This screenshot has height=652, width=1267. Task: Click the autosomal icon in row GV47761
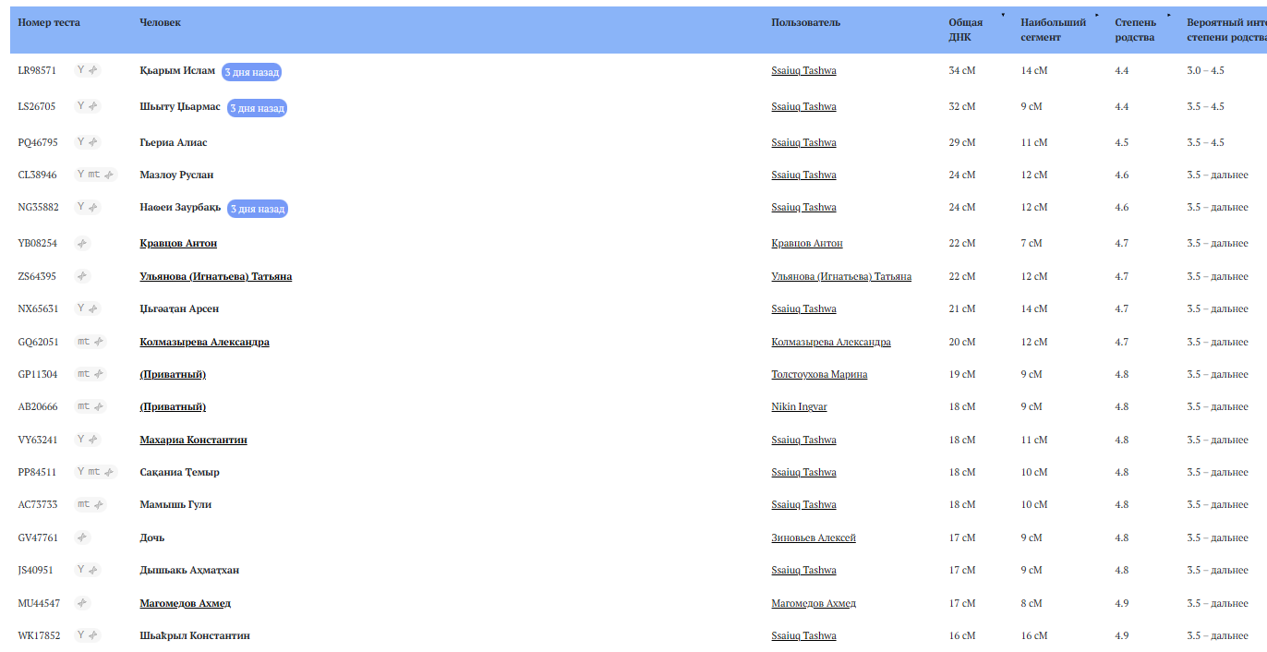[82, 537]
